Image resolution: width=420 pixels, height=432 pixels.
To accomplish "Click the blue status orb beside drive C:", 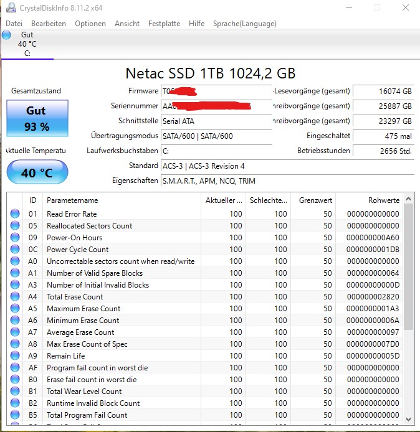I will click(6, 35).
